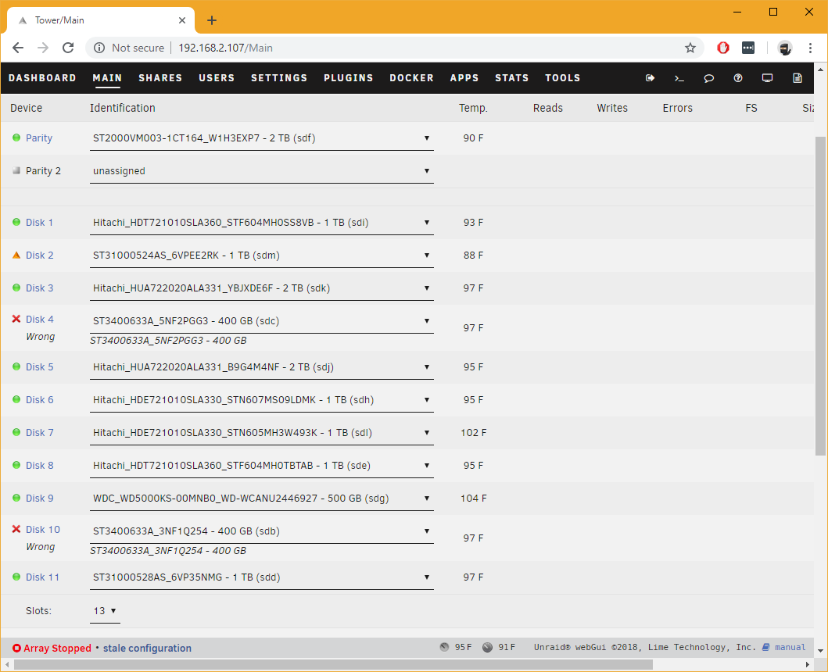
Task: Open the web terminal icon
Action: click(x=679, y=78)
